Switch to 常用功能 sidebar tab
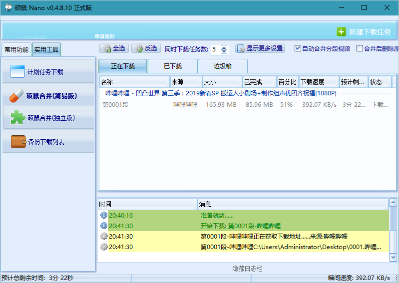This screenshot has height=283, width=399. pos(16,49)
